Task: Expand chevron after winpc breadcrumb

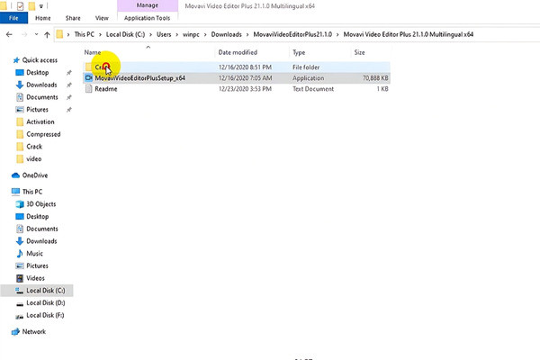Action: (x=205, y=34)
